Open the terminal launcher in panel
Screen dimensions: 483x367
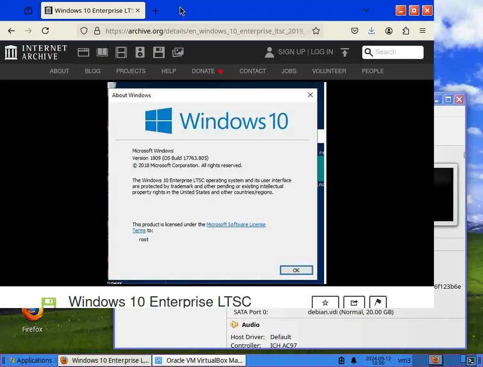click(x=471, y=360)
